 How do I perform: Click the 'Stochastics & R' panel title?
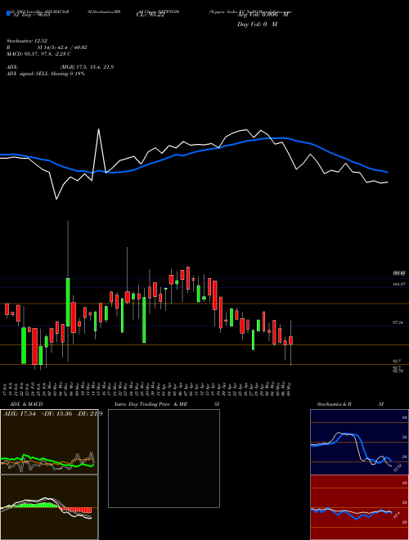(x=335, y=404)
